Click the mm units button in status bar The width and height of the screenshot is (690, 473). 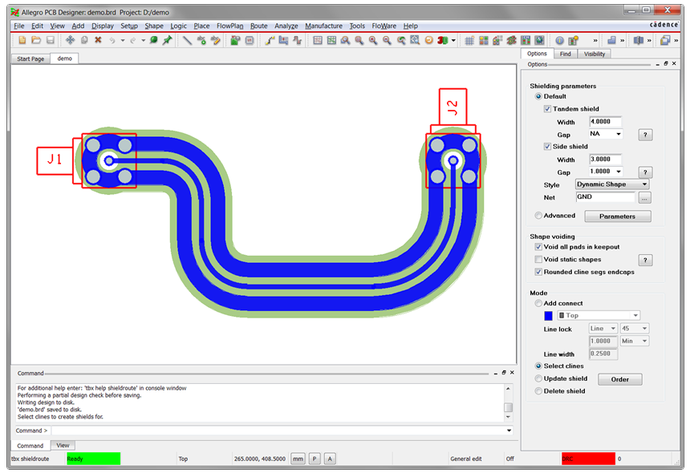[x=298, y=459]
